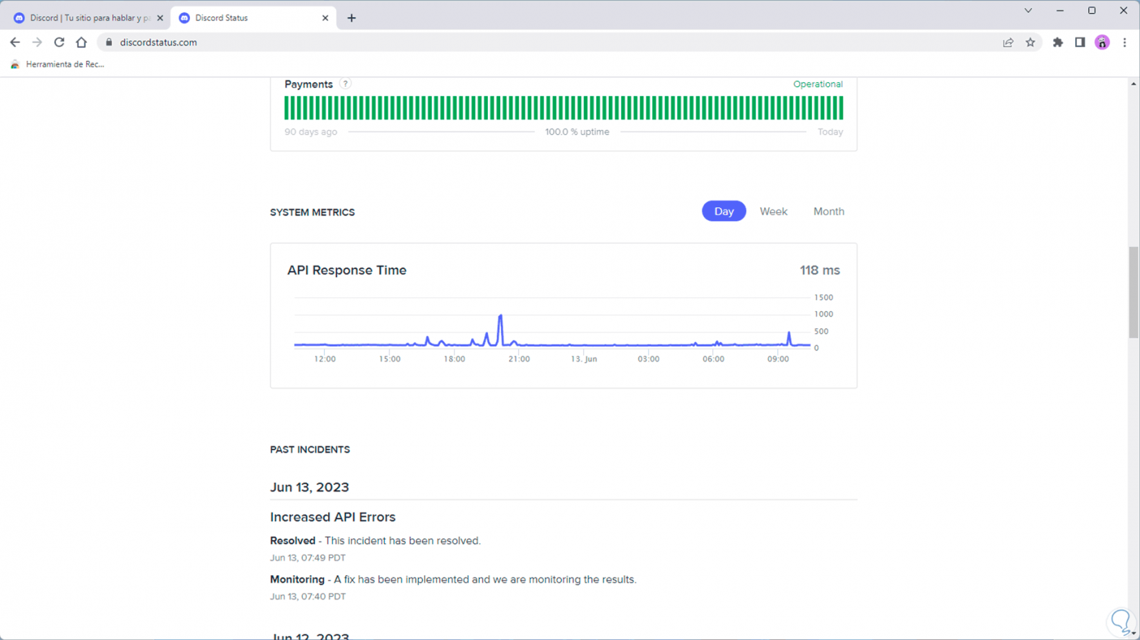Viewport: 1140px width, 640px height.
Task: Click the Payments help question mark icon
Action: point(345,84)
